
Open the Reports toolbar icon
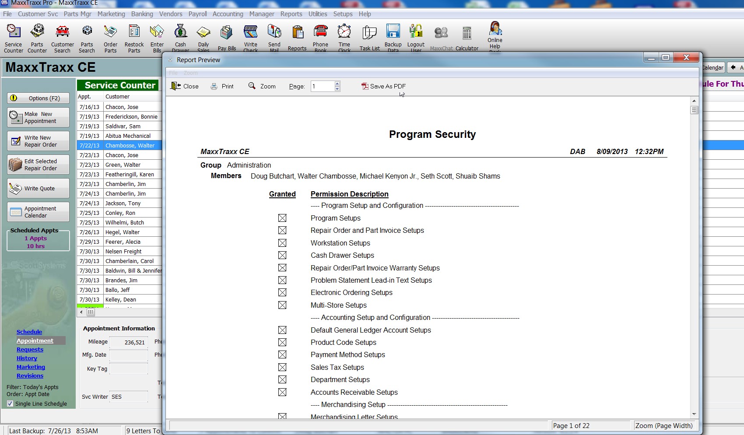(297, 38)
